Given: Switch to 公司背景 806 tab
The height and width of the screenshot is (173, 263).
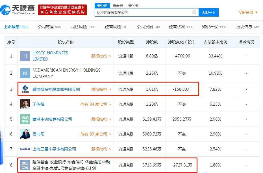Looking at the screenshot, I should [49, 27].
